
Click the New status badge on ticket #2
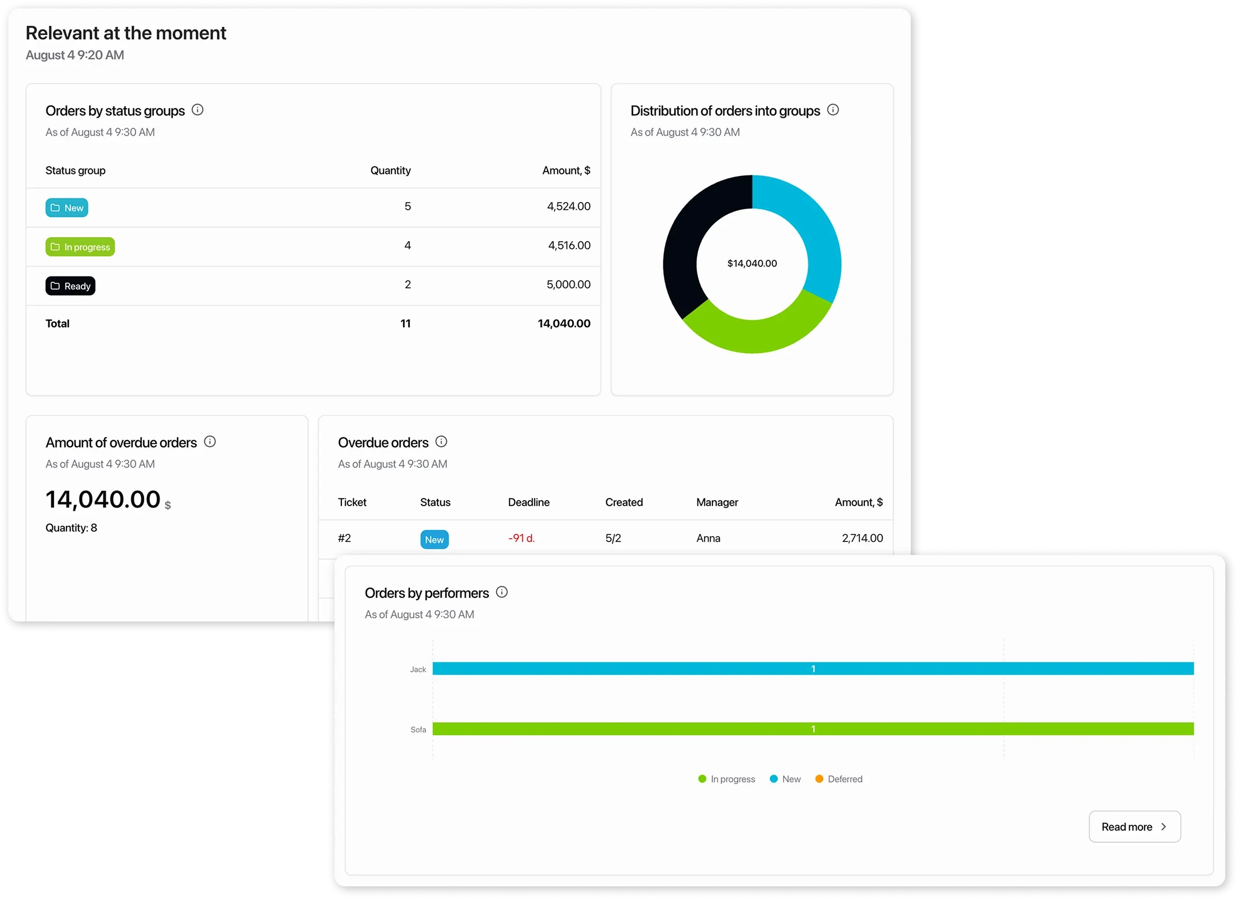click(x=434, y=539)
